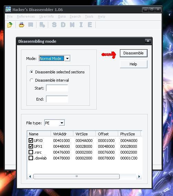Click the Help button in dialog
The width and height of the screenshot is (173, 196).
click(134, 64)
